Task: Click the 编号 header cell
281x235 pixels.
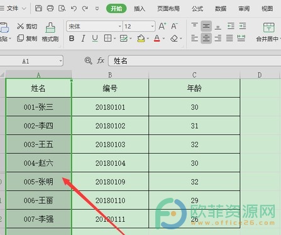Action: click(x=110, y=88)
